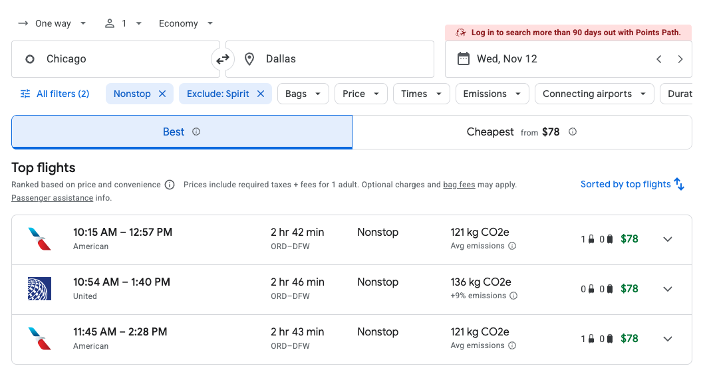Switch to the Cheapest tab
This screenshot has width=701, height=374.
click(521, 132)
